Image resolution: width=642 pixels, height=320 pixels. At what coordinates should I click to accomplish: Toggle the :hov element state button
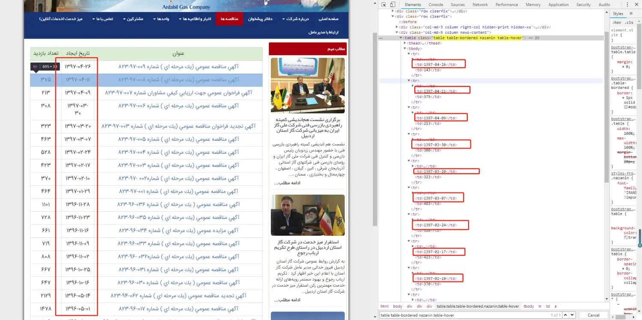point(617,22)
